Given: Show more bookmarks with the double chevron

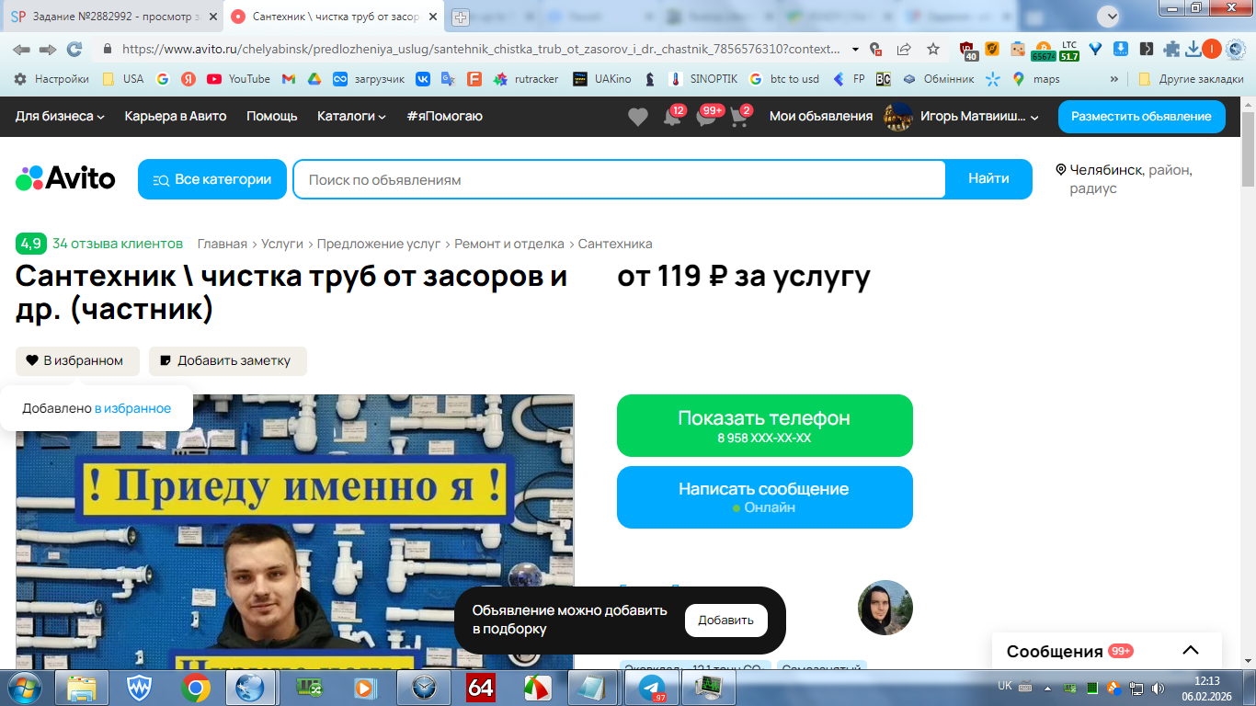Looking at the screenshot, I should pos(1114,79).
